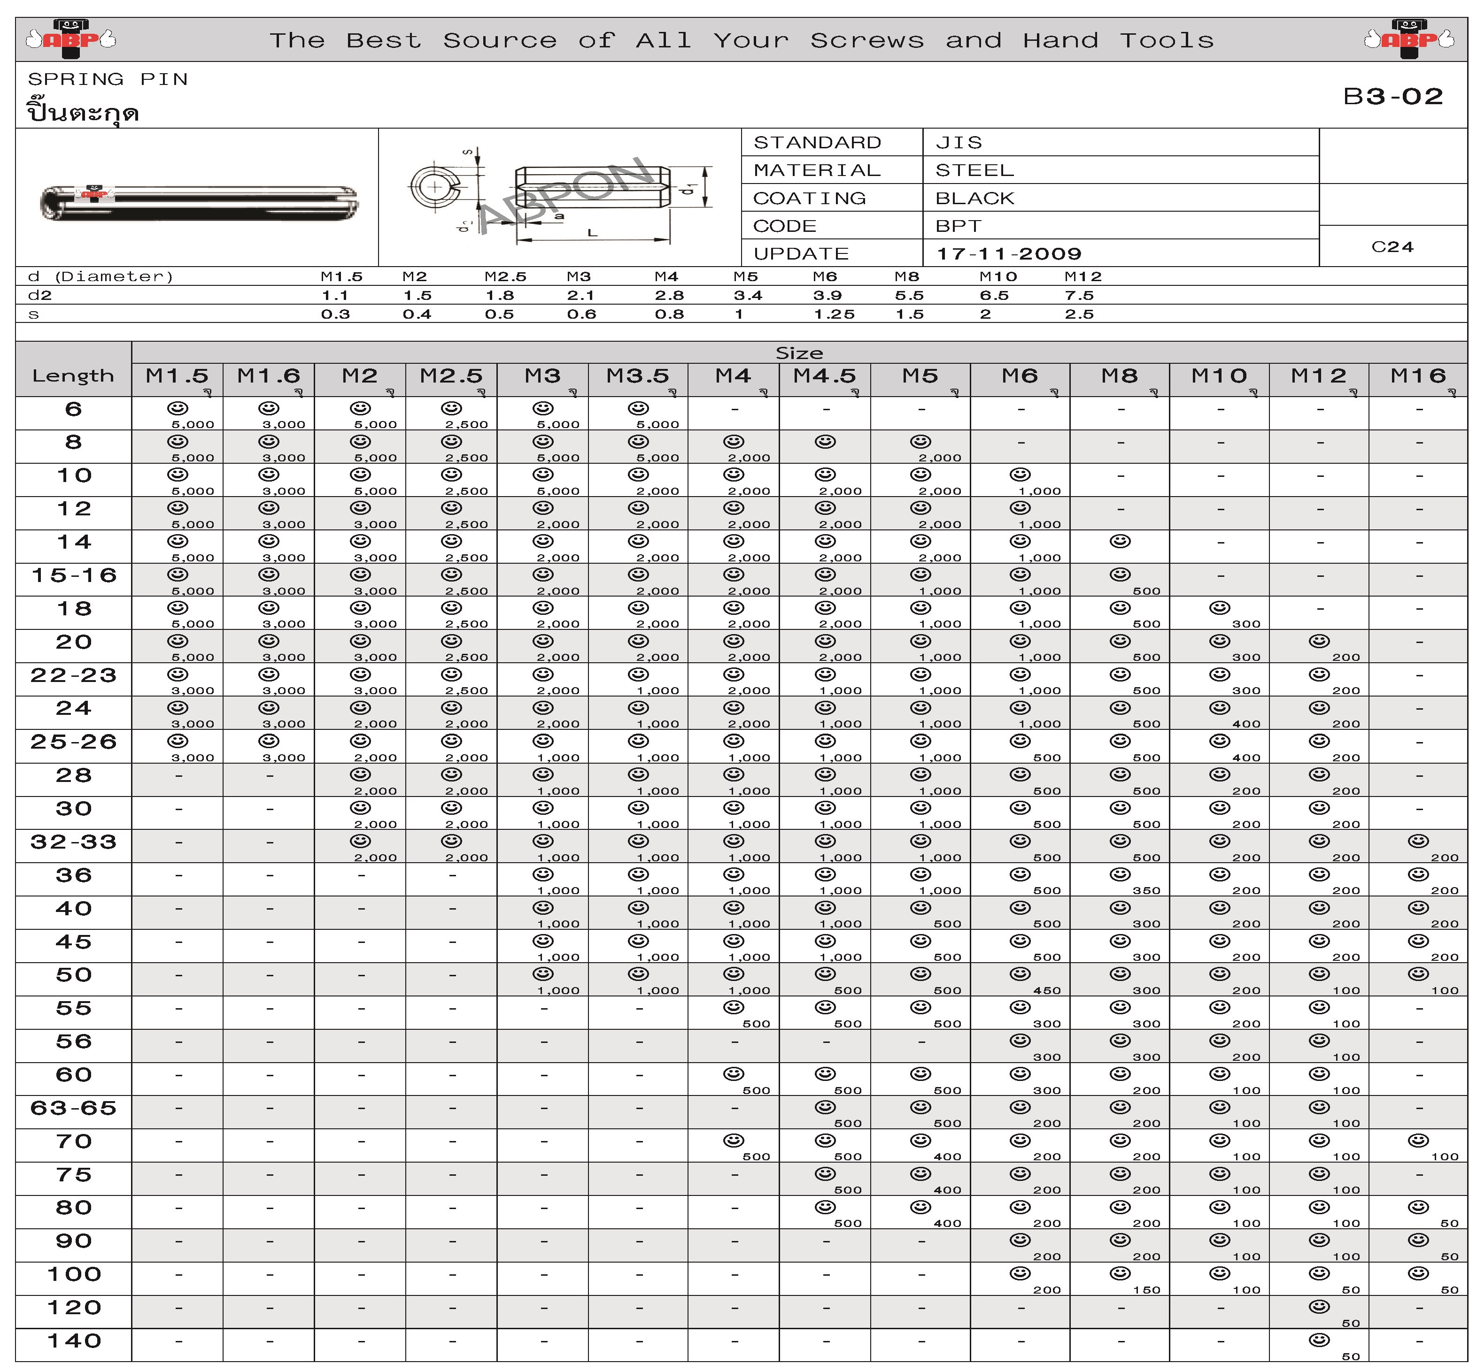This screenshot has height=1371, width=1477.
Task: Click the smiley in row 20, M12 column
Action: 1319,641
